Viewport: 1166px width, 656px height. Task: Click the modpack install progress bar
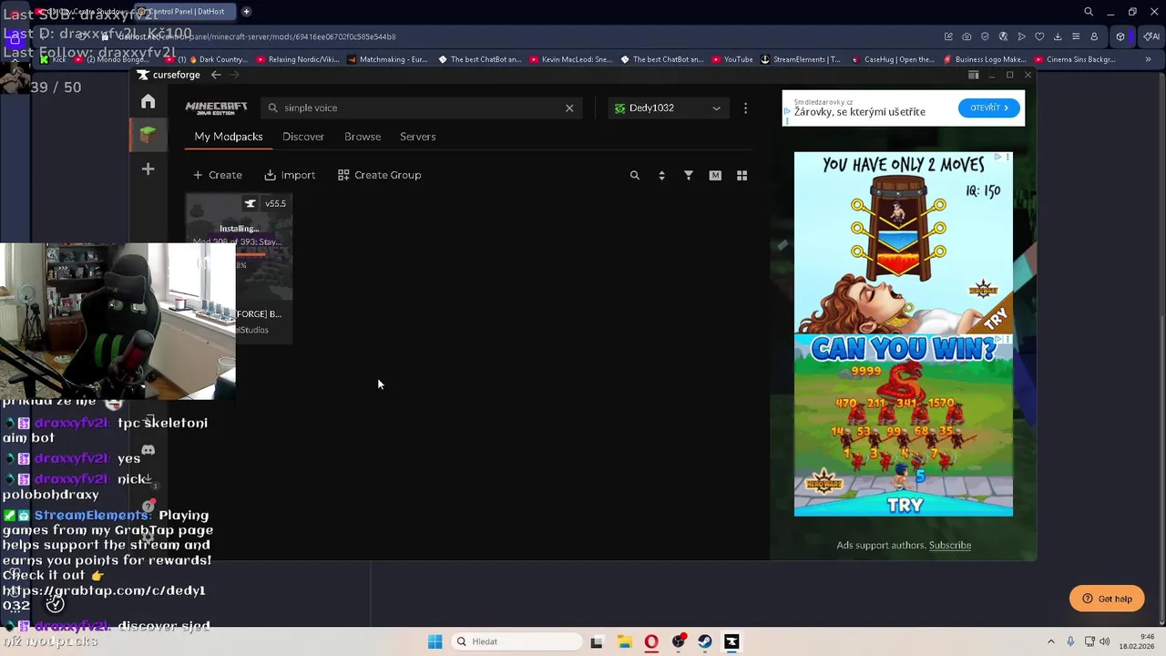pos(251,255)
